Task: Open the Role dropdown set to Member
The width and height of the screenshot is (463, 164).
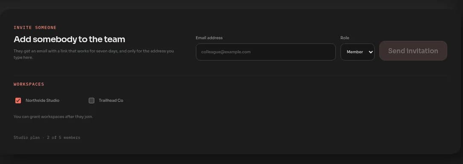Action: coord(357,52)
